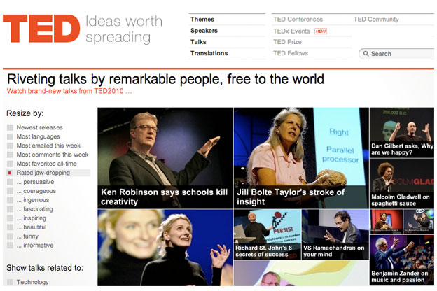Click the Riveting talks by remarkable people headline
Image resolution: width=437 pixels, height=291 pixels.
[165, 79]
